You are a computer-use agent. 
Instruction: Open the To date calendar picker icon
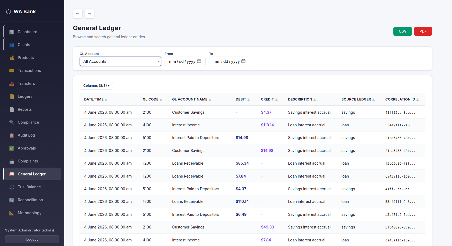243,61
